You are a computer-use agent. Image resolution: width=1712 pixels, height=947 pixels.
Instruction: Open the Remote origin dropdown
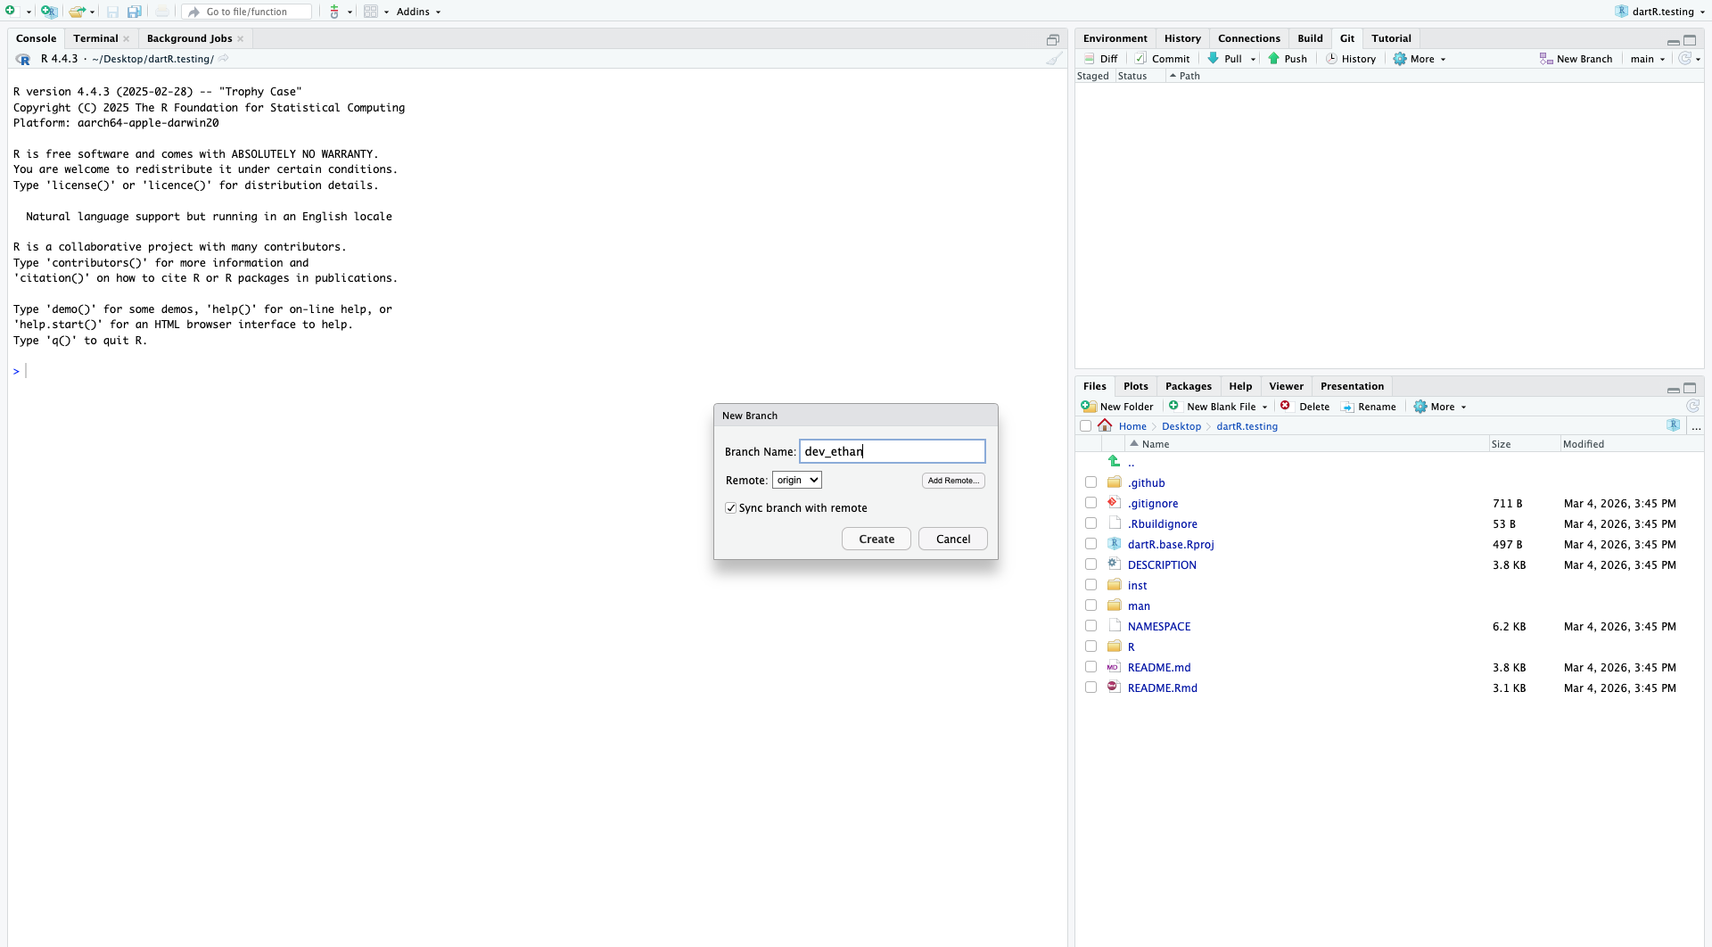click(796, 480)
